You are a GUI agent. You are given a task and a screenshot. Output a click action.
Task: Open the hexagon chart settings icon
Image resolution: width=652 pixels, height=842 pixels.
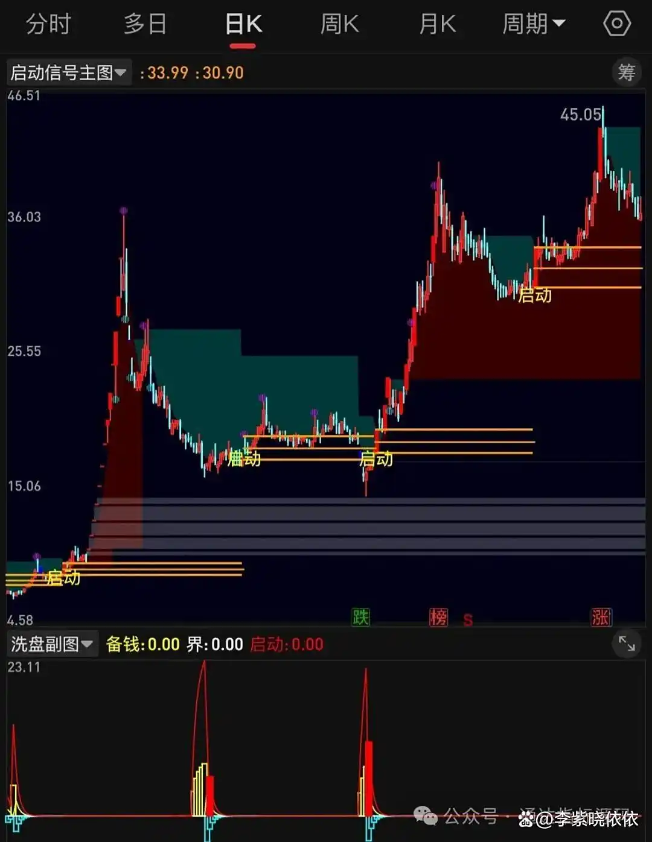(x=616, y=24)
